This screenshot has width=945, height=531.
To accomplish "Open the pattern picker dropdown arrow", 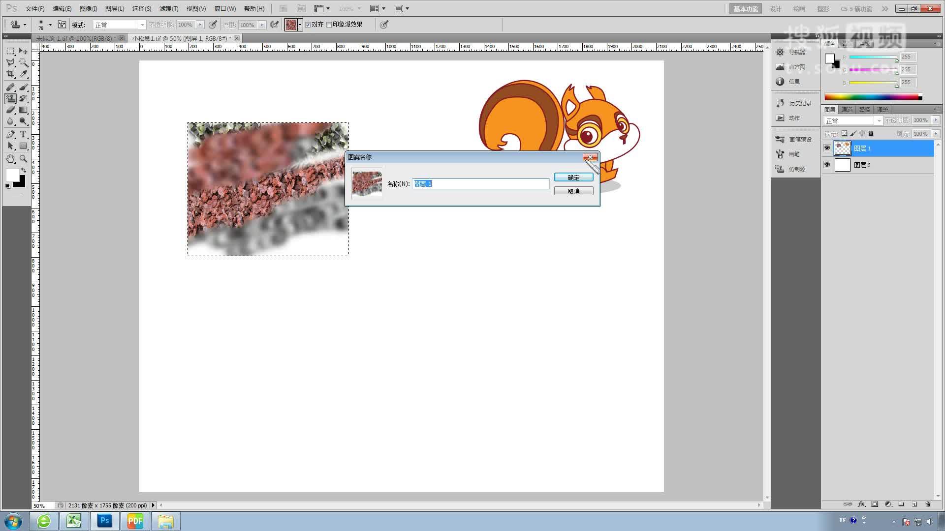I will [x=300, y=25].
